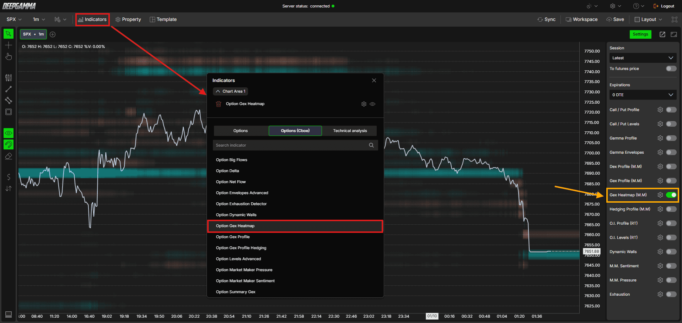
Task: Open the 1m timeframe dropdown
Action: pos(39,20)
